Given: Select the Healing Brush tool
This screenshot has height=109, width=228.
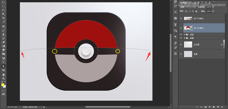Looking at the screenshot, I should tap(4, 26).
